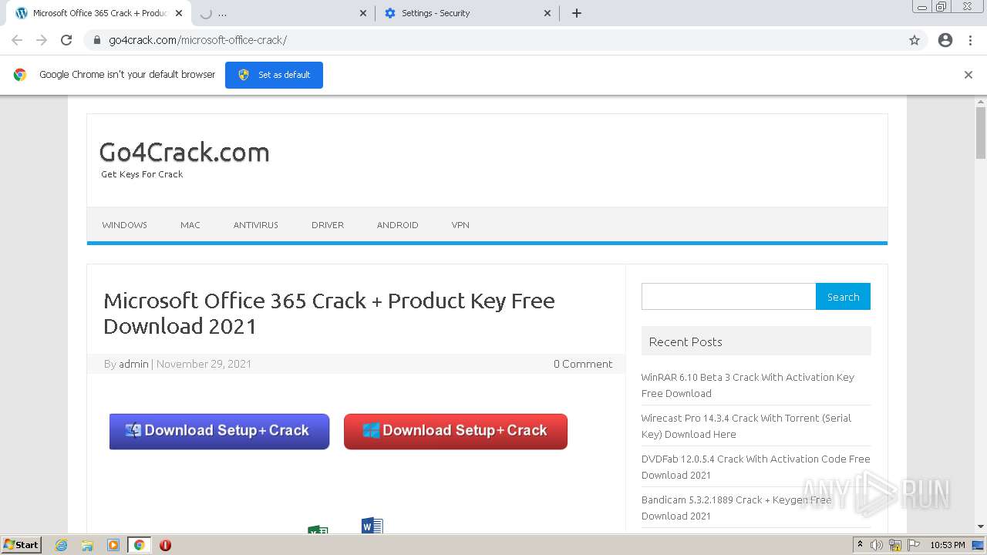This screenshot has height=555, width=987.
Task: Close the Settings - Security tab
Action: [547, 13]
